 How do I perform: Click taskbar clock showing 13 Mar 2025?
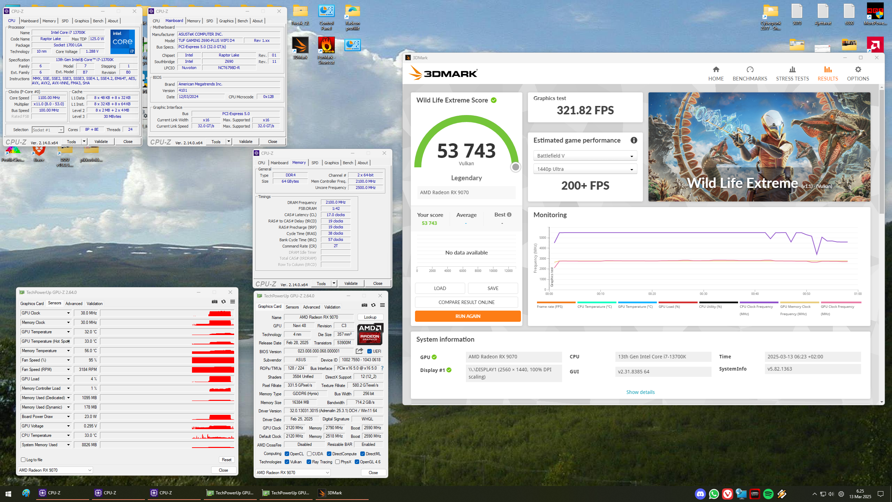[x=860, y=494]
